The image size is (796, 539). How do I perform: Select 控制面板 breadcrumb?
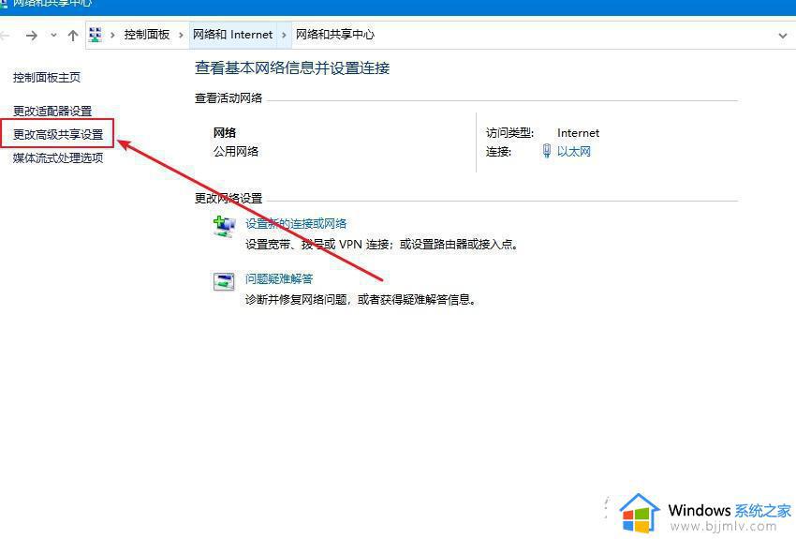tap(147, 35)
